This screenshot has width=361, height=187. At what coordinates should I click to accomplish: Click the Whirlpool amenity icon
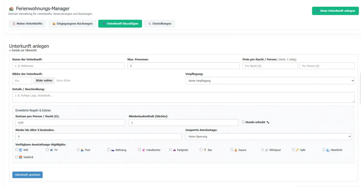tap(267, 150)
